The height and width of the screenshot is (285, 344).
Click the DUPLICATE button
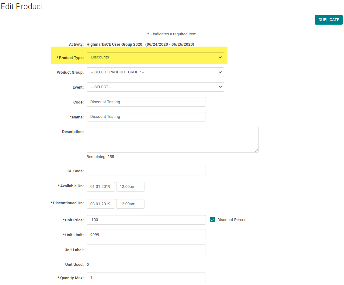328,20
